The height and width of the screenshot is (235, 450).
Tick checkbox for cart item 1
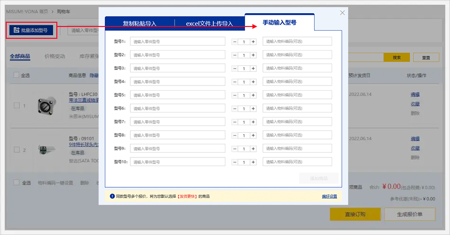[x=17, y=105]
